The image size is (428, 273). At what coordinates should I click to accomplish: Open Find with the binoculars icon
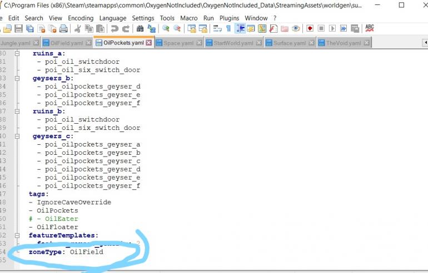(139, 28)
